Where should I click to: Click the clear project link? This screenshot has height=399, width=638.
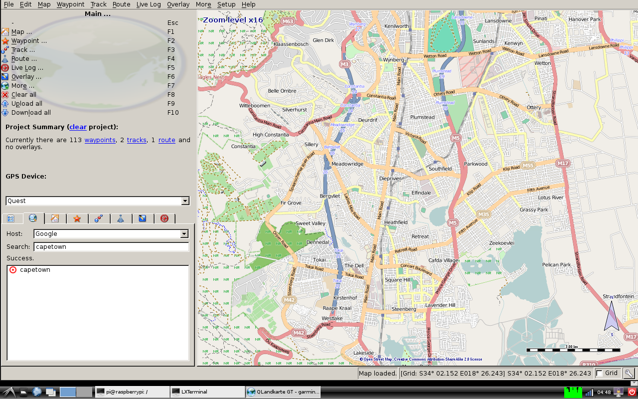78,127
